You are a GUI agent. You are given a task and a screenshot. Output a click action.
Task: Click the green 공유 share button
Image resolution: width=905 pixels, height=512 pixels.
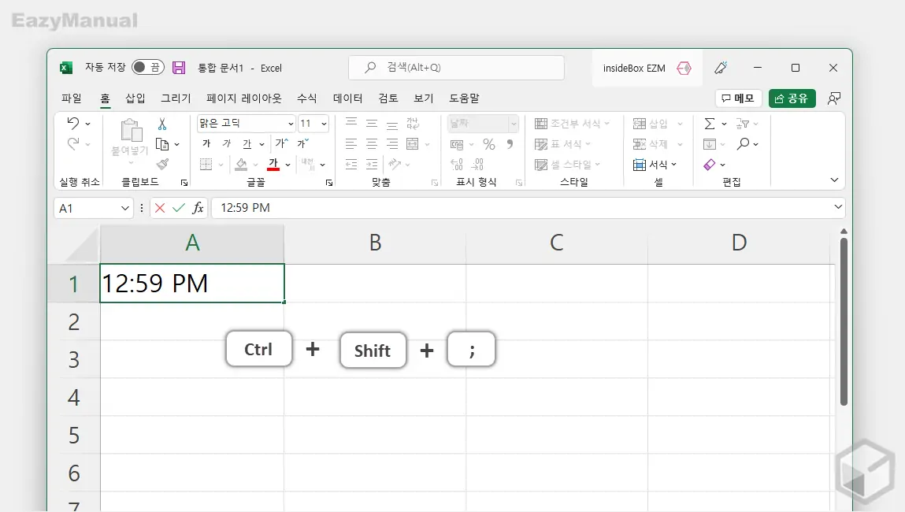[x=792, y=98]
